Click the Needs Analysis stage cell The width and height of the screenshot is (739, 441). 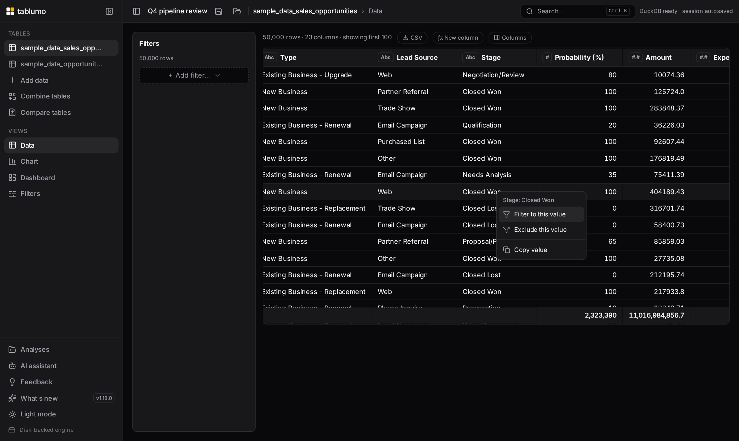tap(496, 175)
